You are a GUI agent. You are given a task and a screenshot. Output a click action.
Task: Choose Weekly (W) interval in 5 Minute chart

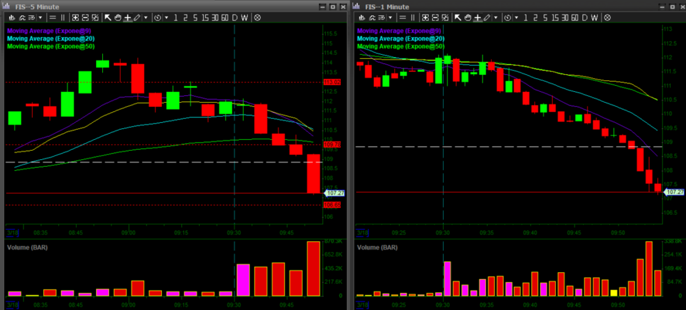pyautogui.click(x=246, y=17)
